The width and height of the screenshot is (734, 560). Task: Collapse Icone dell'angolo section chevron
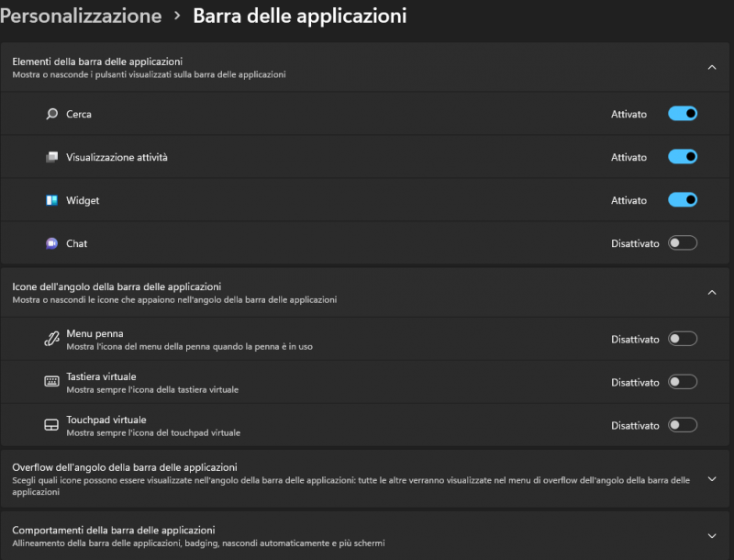click(711, 292)
